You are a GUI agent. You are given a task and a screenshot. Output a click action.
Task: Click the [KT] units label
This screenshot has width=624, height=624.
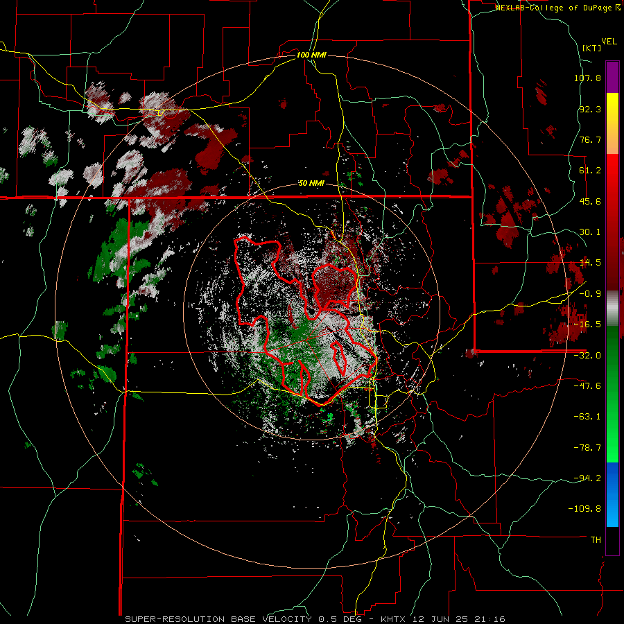pos(591,48)
